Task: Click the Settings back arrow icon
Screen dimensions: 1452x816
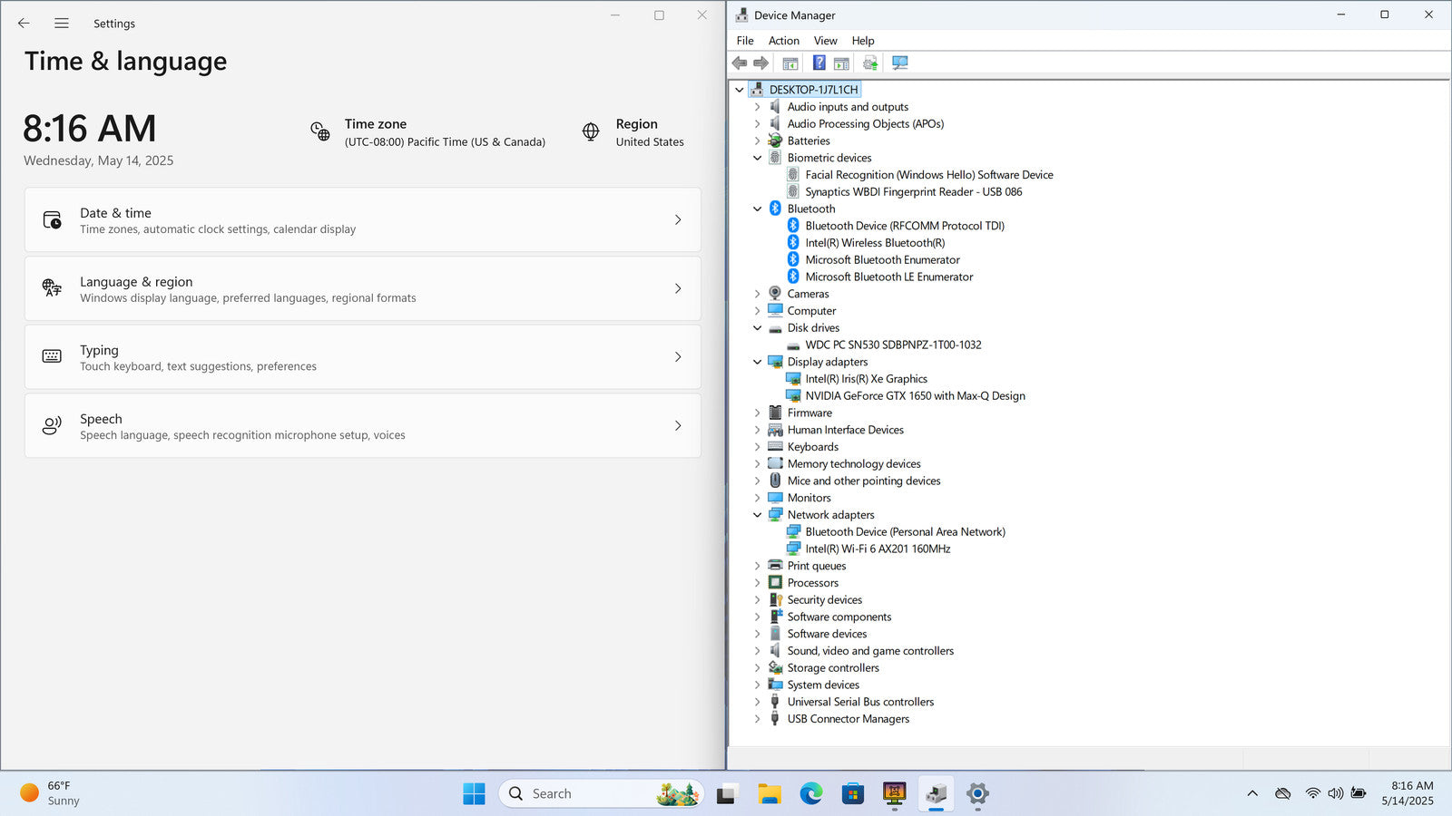Action: point(24,24)
